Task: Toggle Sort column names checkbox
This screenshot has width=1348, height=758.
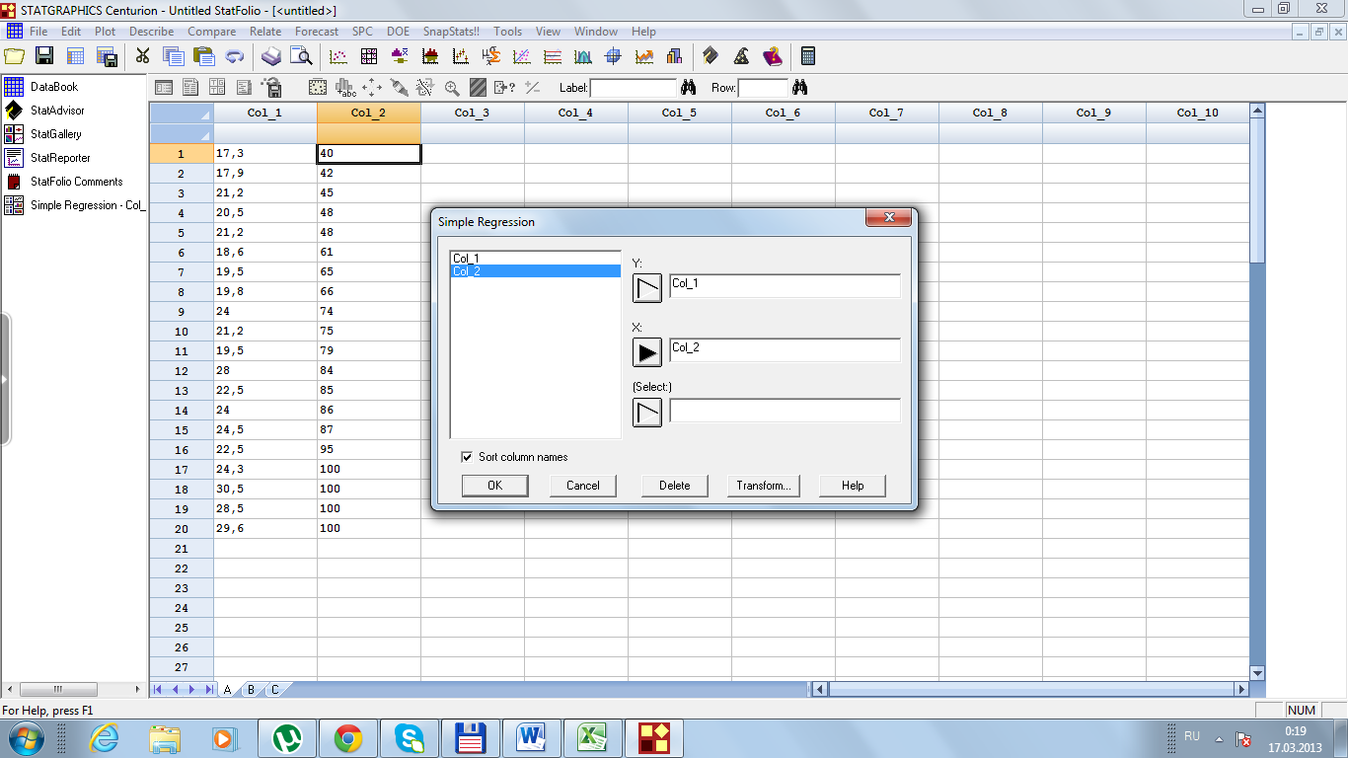Action: [467, 457]
